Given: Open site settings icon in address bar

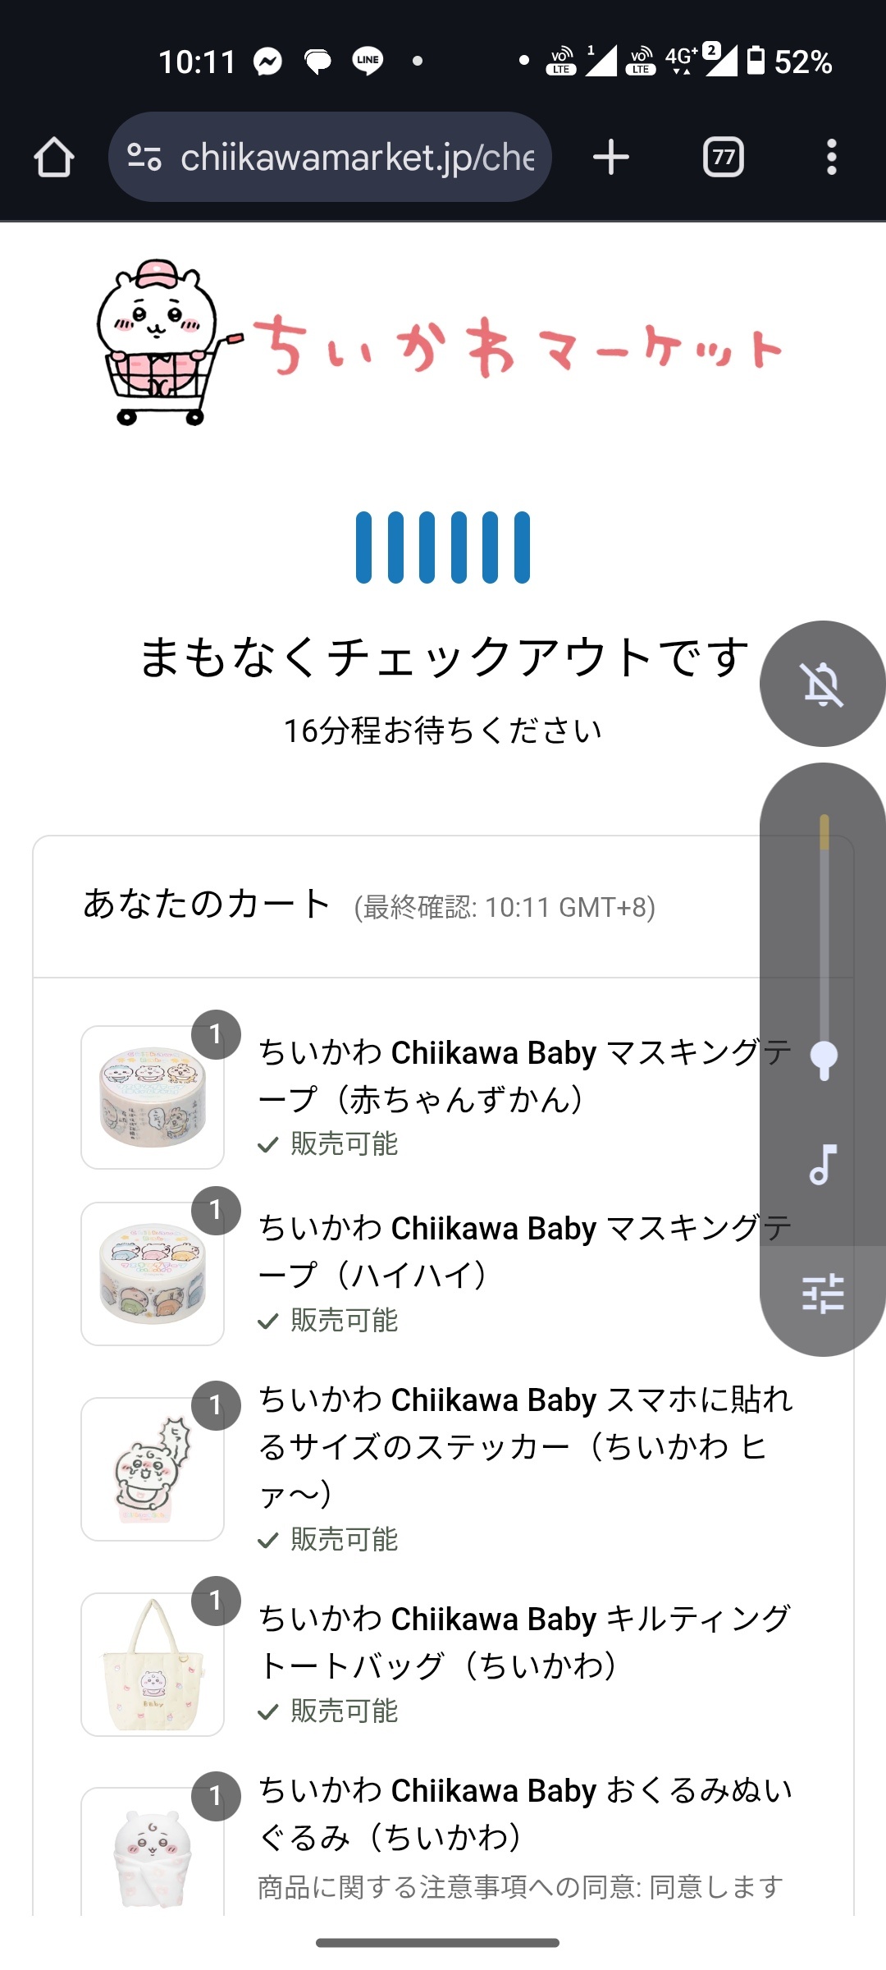Looking at the screenshot, I should point(144,157).
